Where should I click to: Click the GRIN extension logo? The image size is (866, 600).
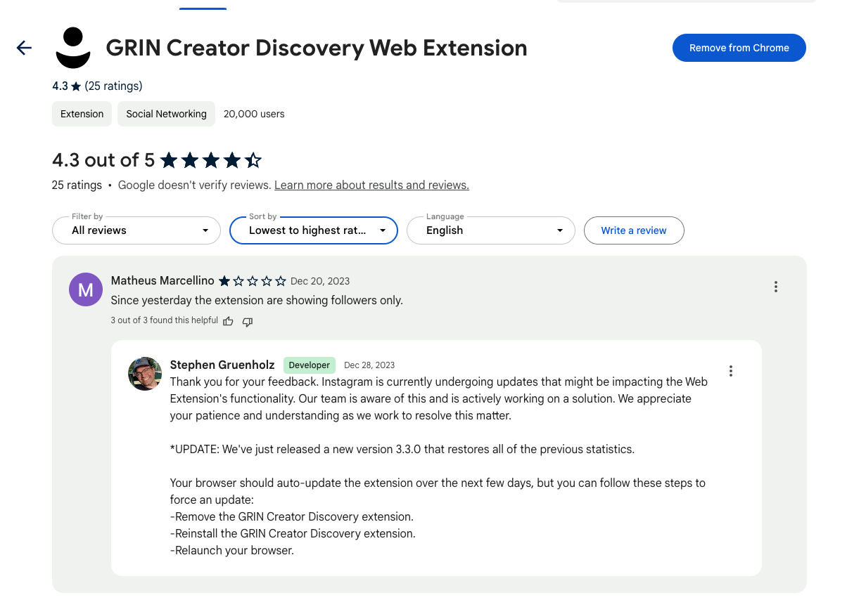[x=73, y=48]
